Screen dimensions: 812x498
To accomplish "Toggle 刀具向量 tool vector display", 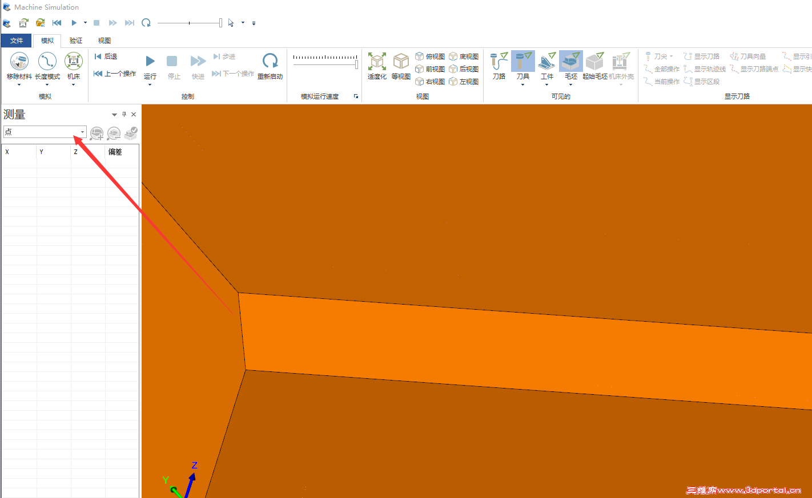I will pos(748,56).
